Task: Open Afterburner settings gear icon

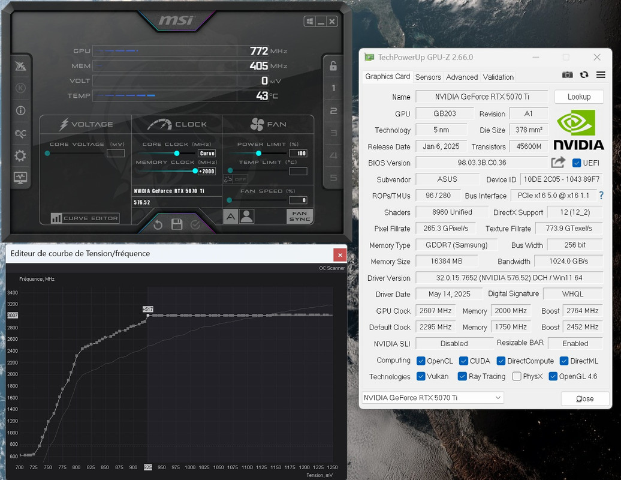Action: [20, 155]
